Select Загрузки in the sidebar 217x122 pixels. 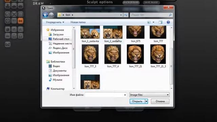(x=56, y=35)
